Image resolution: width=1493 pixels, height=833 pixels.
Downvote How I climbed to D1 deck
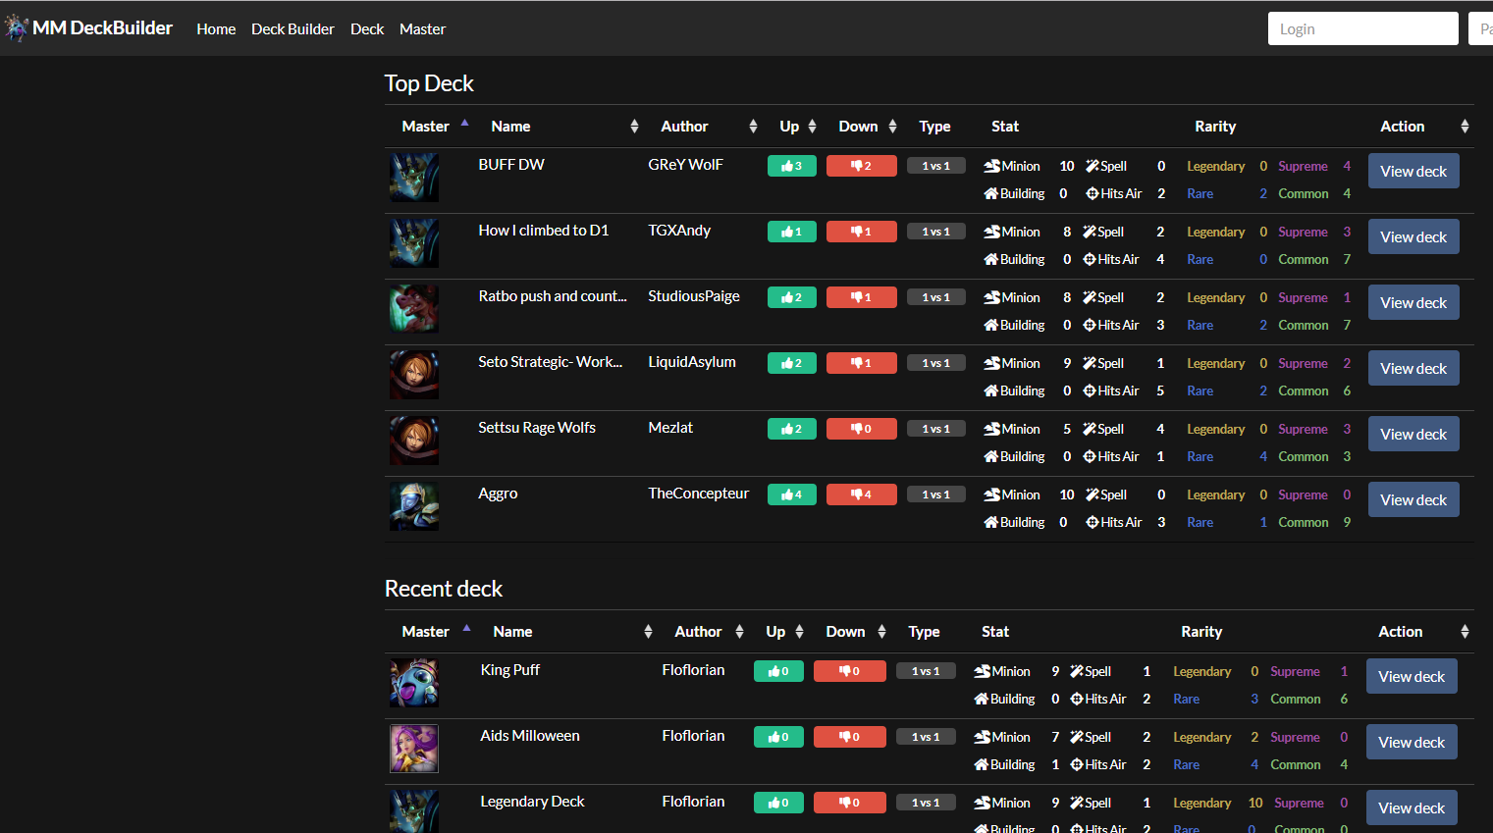coord(862,232)
